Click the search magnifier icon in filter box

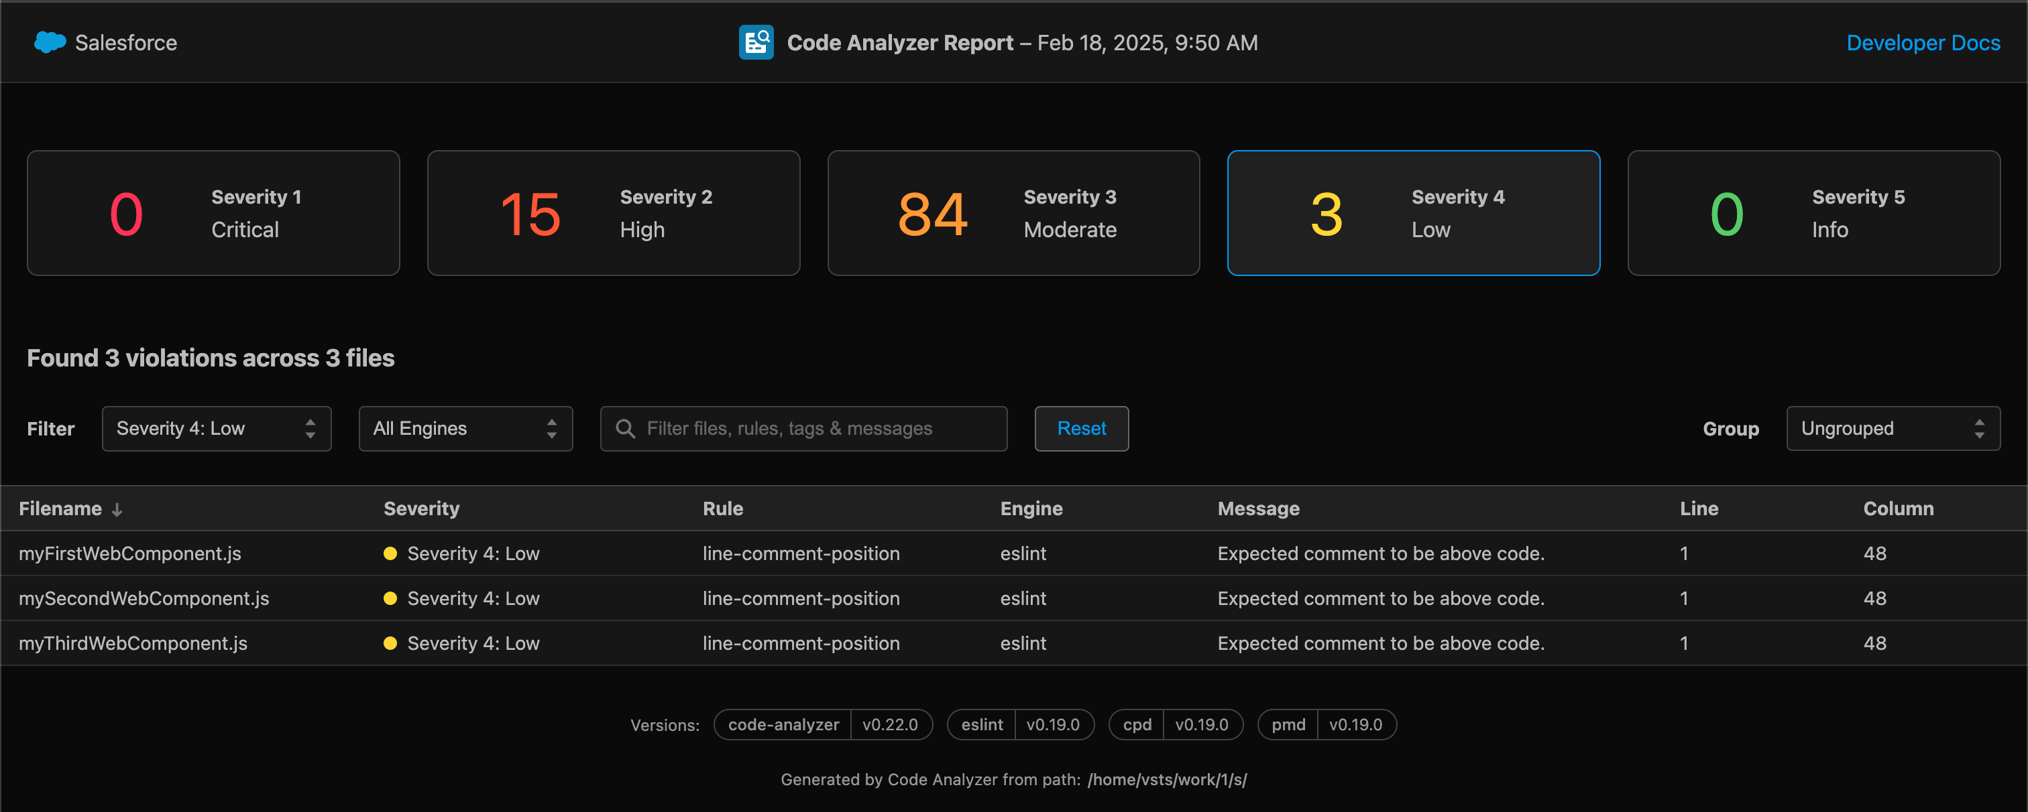pyautogui.click(x=625, y=429)
